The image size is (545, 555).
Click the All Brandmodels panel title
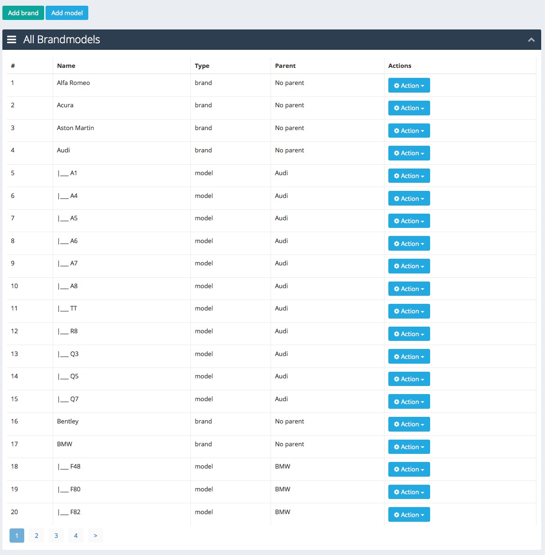(62, 39)
